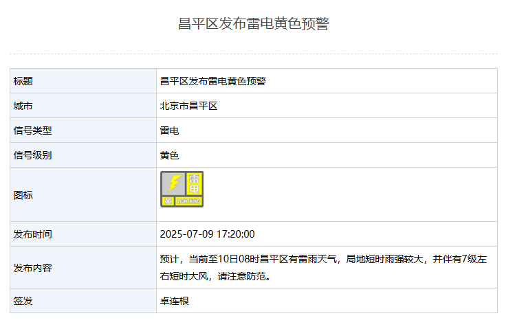Click the title value 昌平区发布雷电黄色预警 in table
The width and height of the screenshot is (515, 329).
[x=213, y=81]
